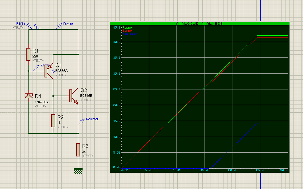The width and height of the screenshot is (303, 189).
Task: Click the ANALOGUE ANALYSIS graph title bar
Action: [200, 23]
